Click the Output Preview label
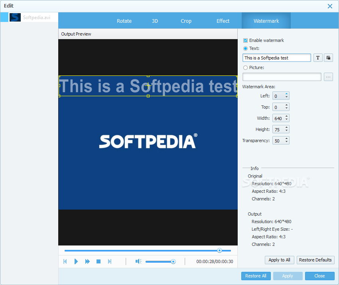Viewport: 339px width, 285px height. (76, 34)
